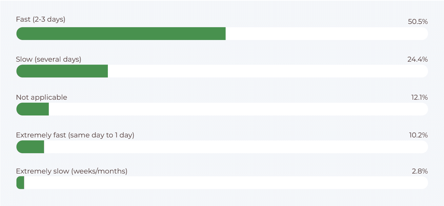Select the Not applicable label
Viewport: 444px width, 206px height.
coord(42,97)
